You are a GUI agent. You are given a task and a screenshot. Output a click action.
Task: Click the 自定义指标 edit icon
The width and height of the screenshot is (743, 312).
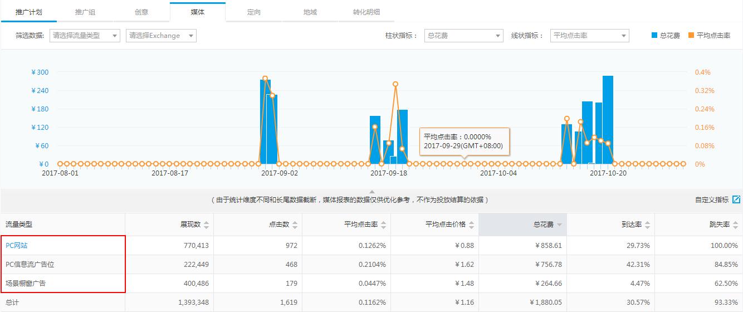pyautogui.click(x=736, y=199)
